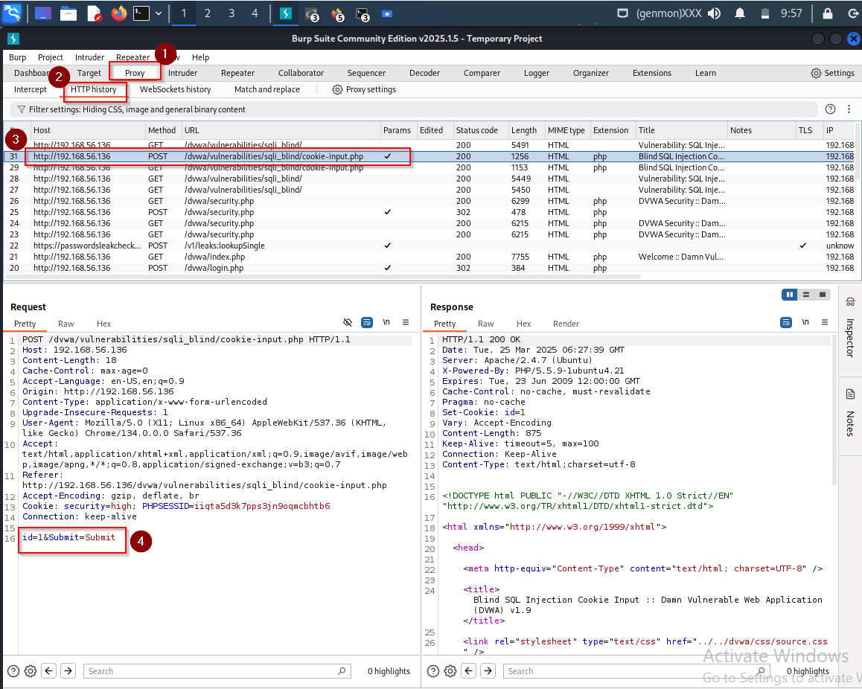Viewport: 862px width, 689px height.
Task: Open the Project menu
Action: (x=51, y=57)
